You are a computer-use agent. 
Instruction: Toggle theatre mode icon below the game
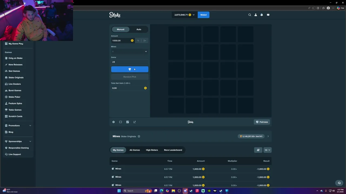[x=121, y=122]
